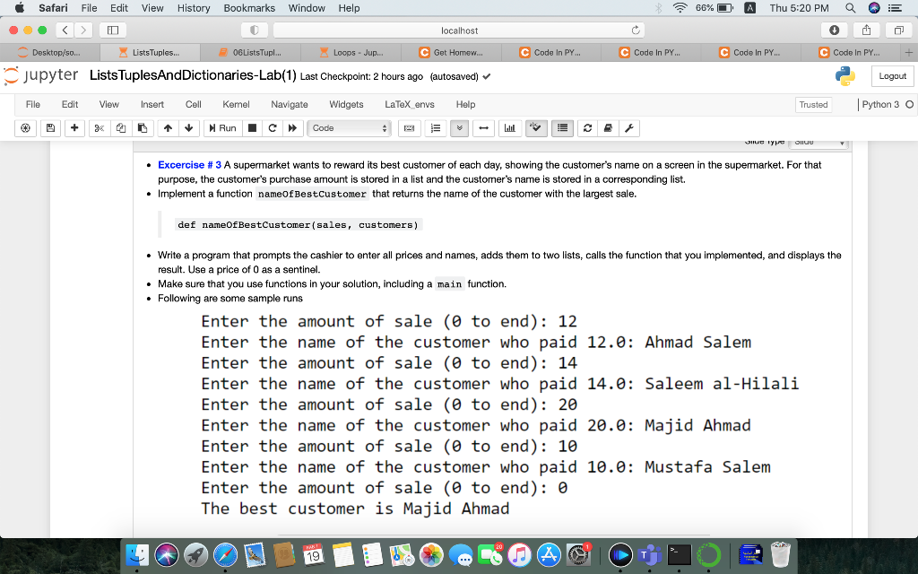Image resolution: width=918 pixels, height=574 pixels.
Task: Open the Wi-Fi status menu
Action: 680,7
